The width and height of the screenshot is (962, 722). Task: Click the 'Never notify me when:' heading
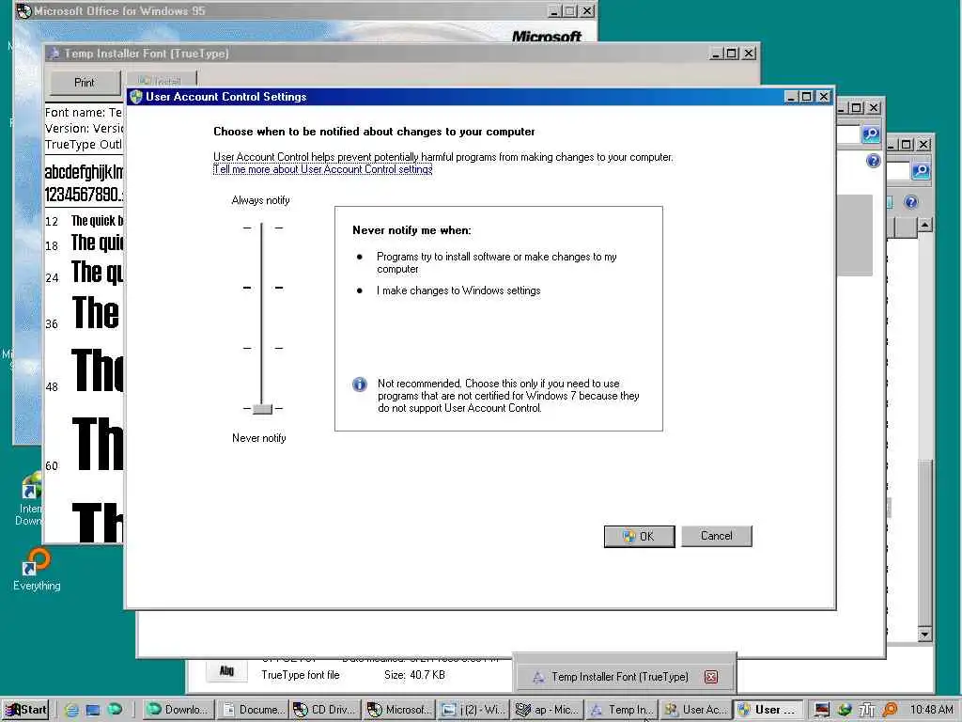(411, 230)
